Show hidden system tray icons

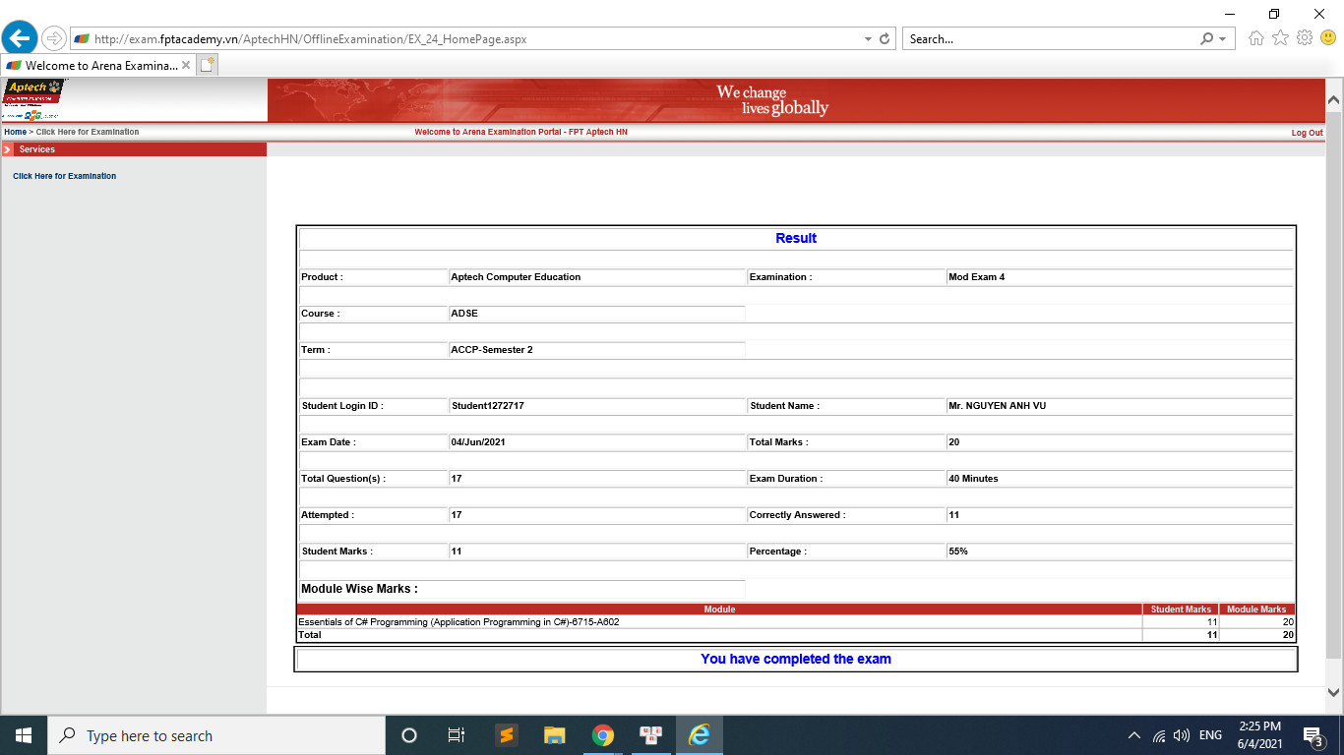tap(1133, 735)
